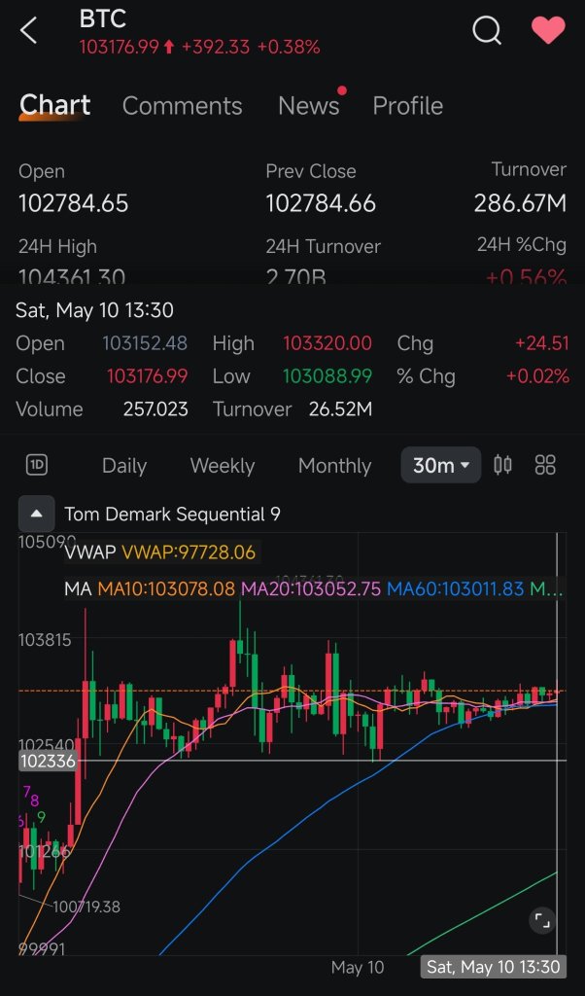585x996 pixels.
Task: Tap the BTC price 103176.99 header
Action: [x=120, y=47]
